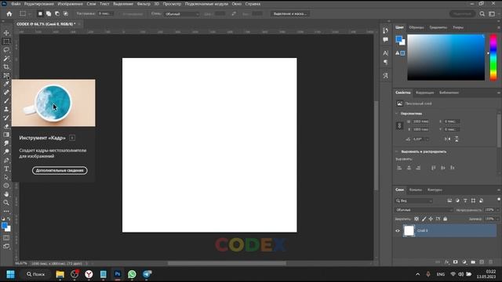Open Windows Start menu
This screenshot has height=282, width=502.
10,274
